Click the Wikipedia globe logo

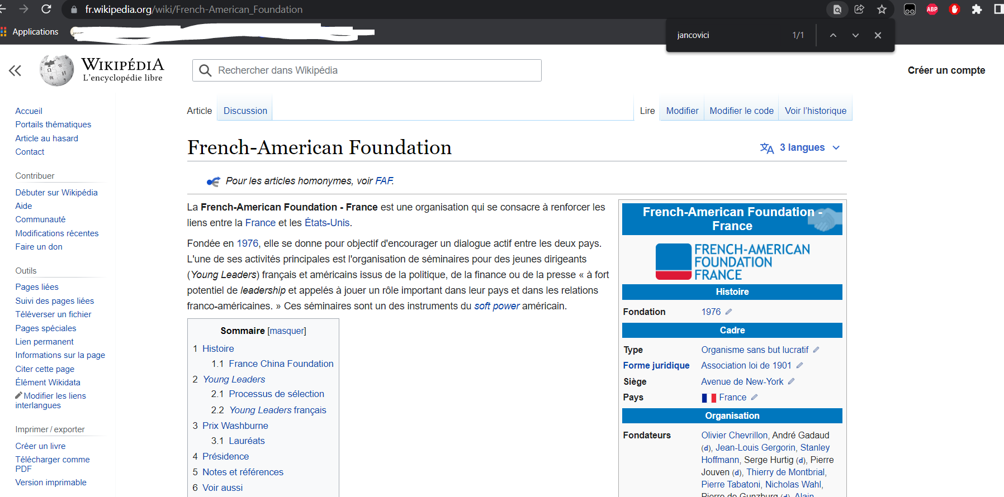tap(56, 70)
